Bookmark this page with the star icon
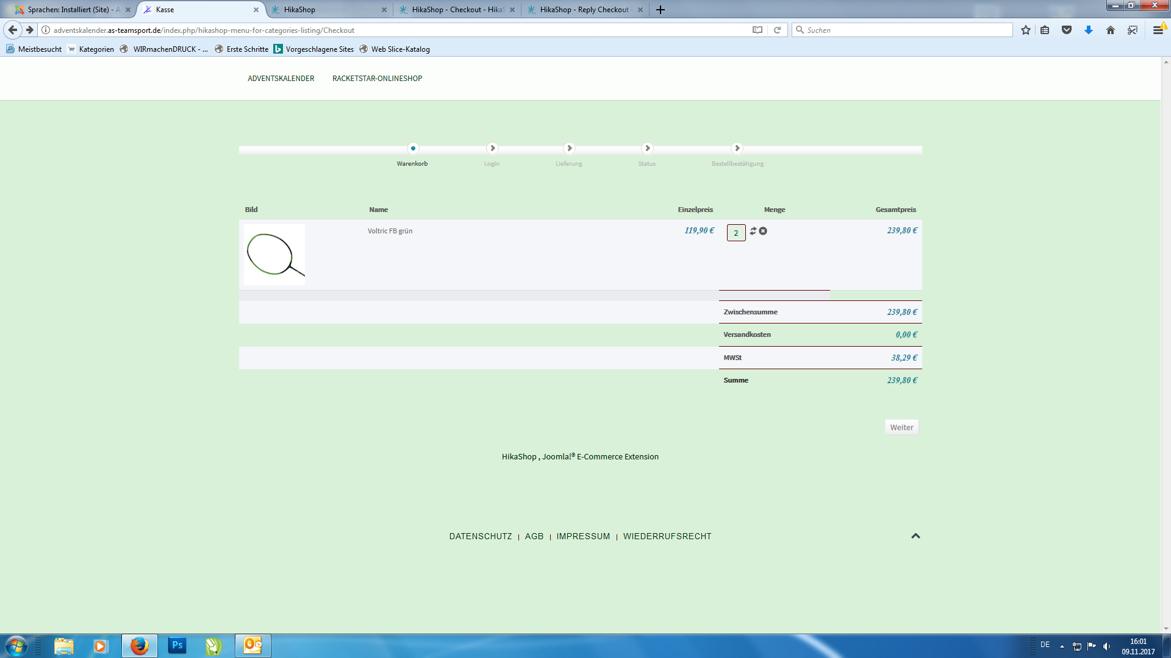Viewport: 1171px width, 658px height. (1026, 30)
